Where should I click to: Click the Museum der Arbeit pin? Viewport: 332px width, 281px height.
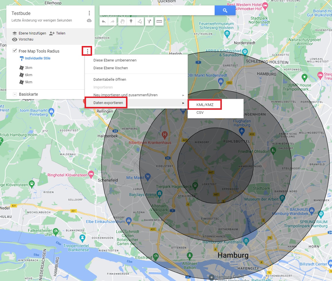point(282,198)
